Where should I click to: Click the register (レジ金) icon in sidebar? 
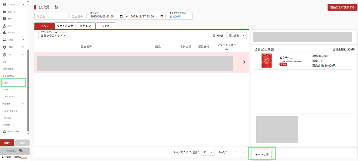[4, 4]
